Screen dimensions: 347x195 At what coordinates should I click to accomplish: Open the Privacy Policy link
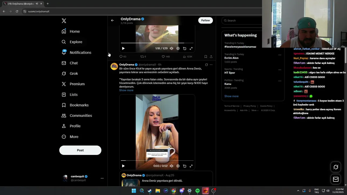[250, 106]
